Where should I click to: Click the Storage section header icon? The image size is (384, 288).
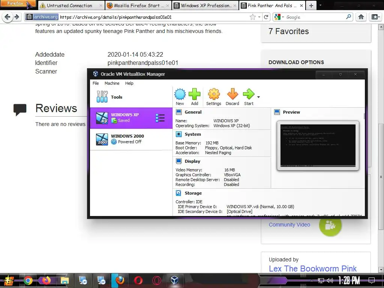point(178,193)
